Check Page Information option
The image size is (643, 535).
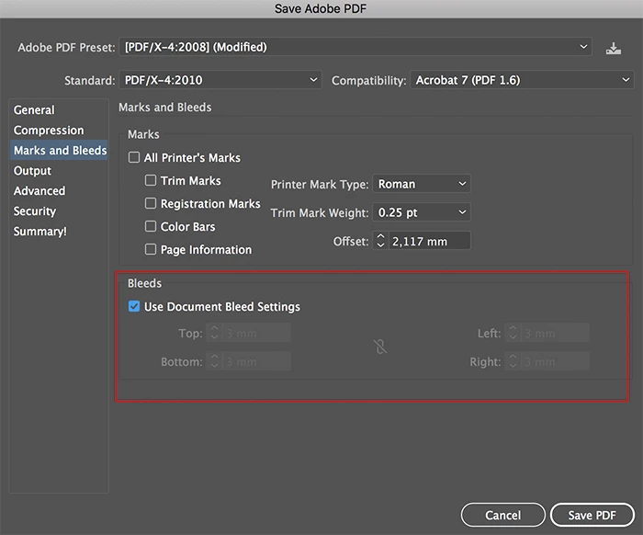(151, 249)
